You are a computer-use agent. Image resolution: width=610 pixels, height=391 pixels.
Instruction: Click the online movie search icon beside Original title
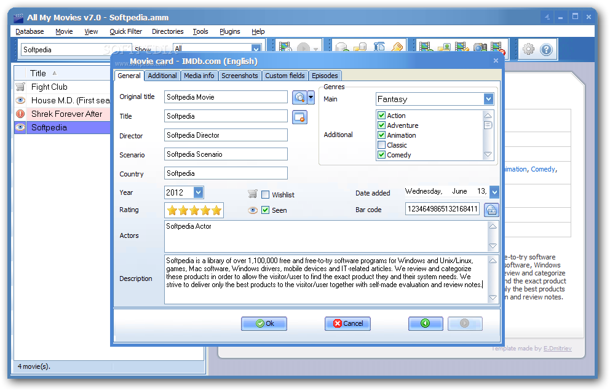point(299,97)
